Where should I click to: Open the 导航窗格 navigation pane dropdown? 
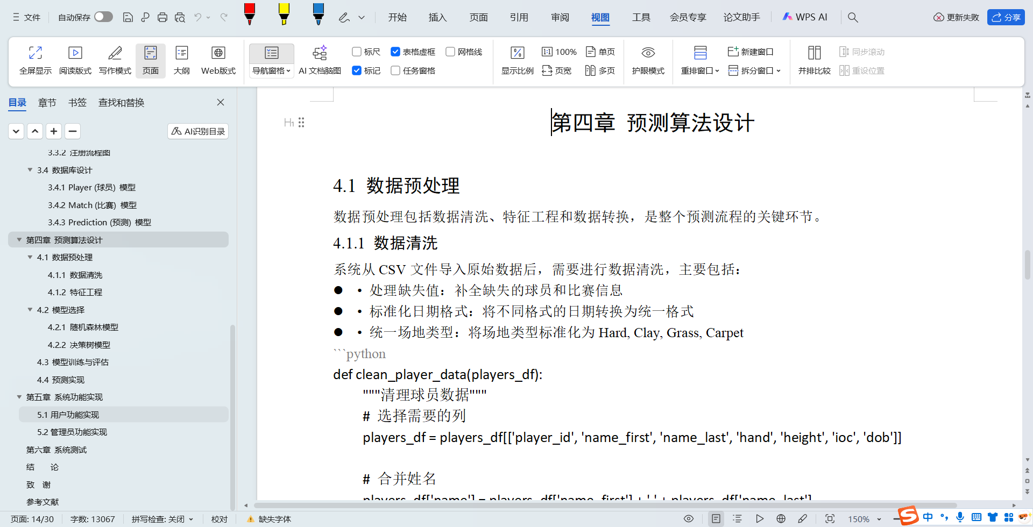(272, 70)
